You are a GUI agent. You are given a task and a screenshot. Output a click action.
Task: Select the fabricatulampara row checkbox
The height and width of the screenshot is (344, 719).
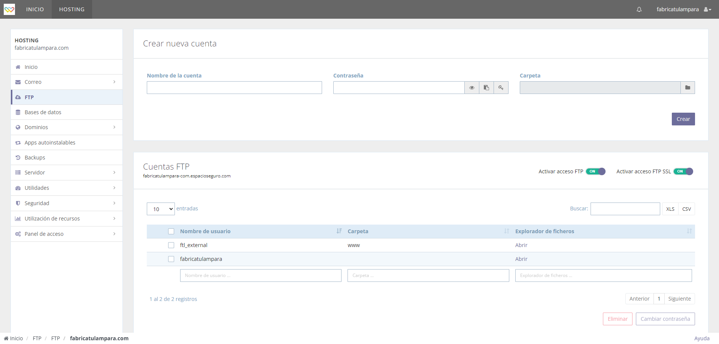tap(171, 259)
